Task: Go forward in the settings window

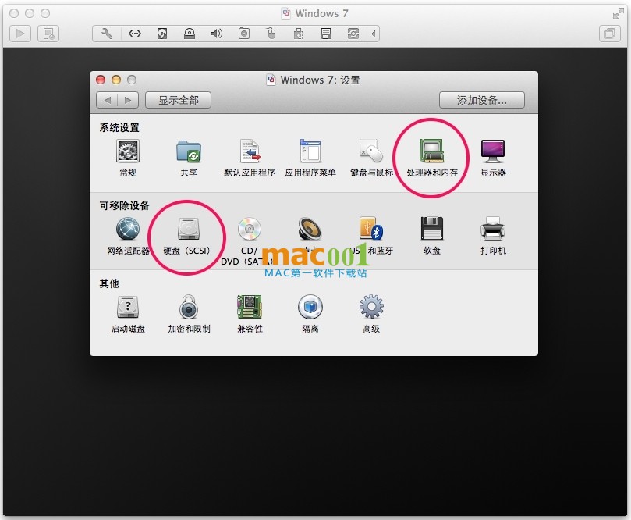Action: click(128, 100)
